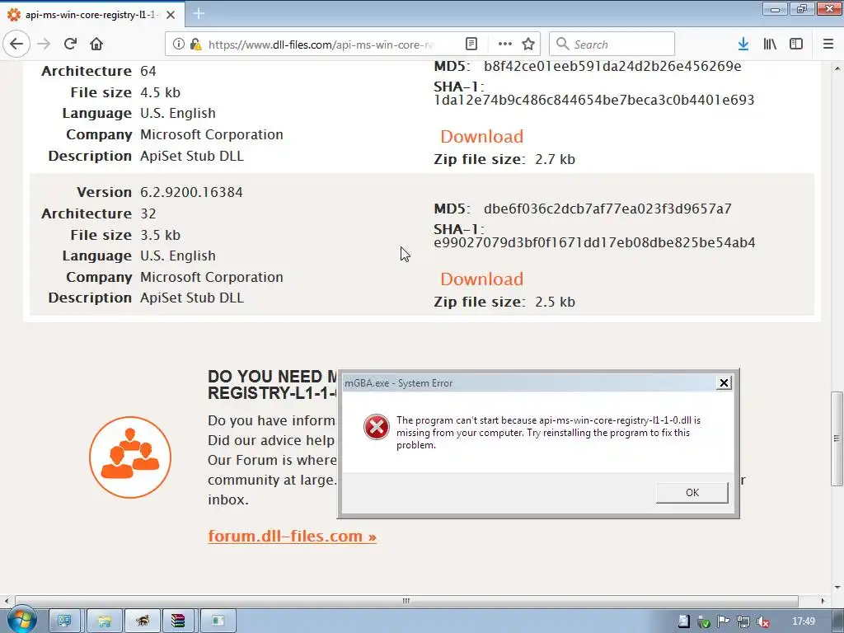Close the api-ms-win-core-registry tab
844x633 pixels.
click(x=171, y=15)
